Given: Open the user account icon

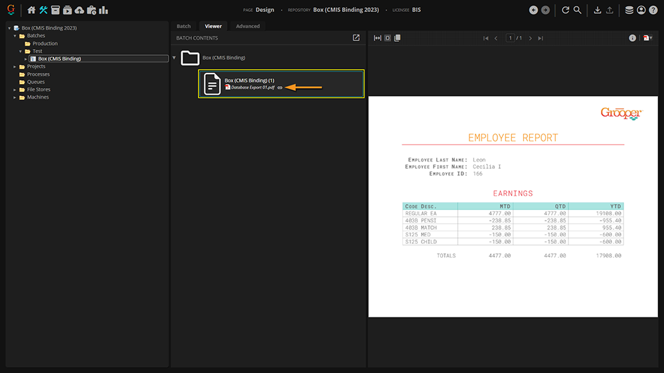Looking at the screenshot, I should (x=641, y=10).
